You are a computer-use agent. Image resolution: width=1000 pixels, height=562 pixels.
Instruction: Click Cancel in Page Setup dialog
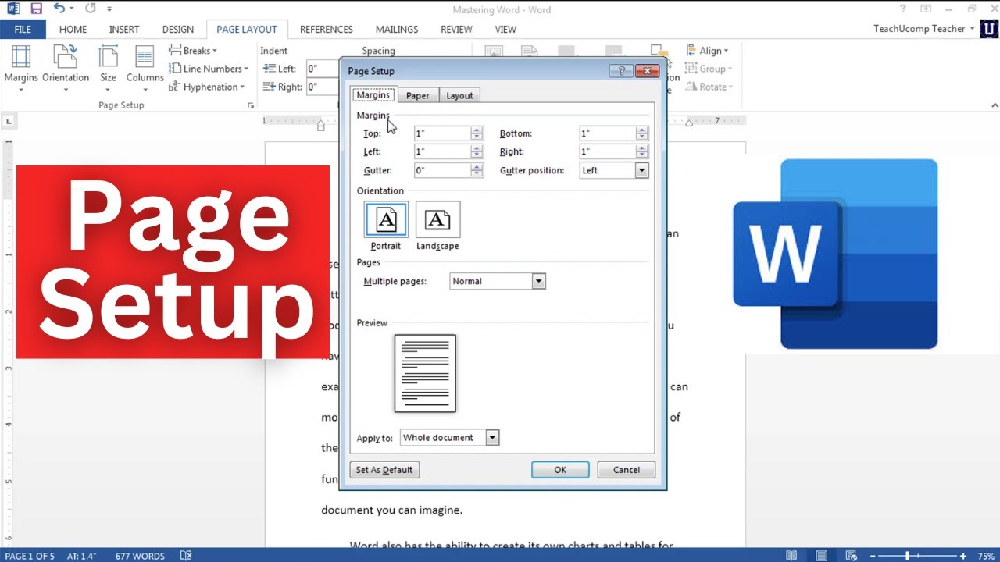pyautogui.click(x=627, y=470)
